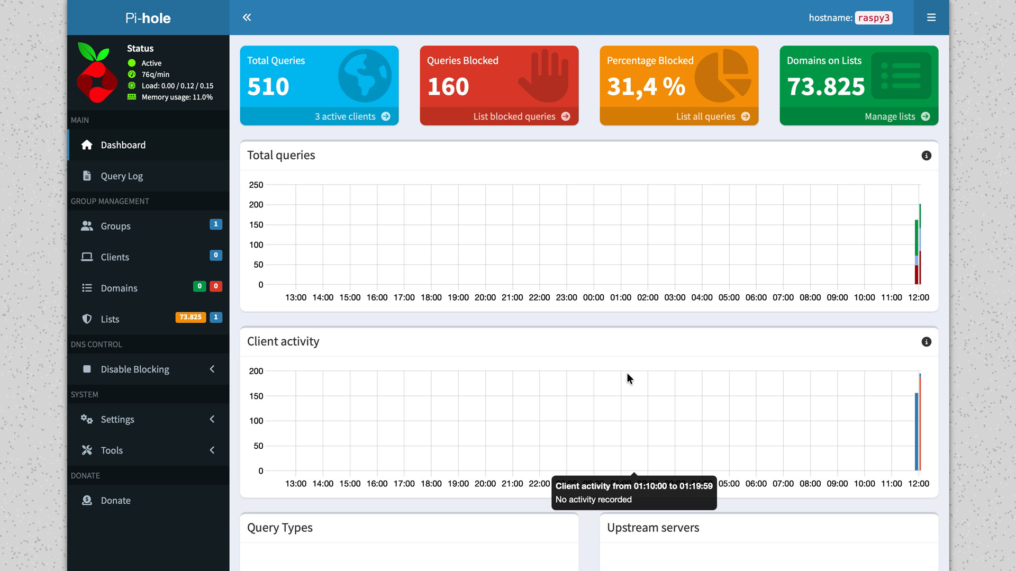Select Dashboard in the sidebar menu
1016x571 pixels.
[x=123, y=144]
